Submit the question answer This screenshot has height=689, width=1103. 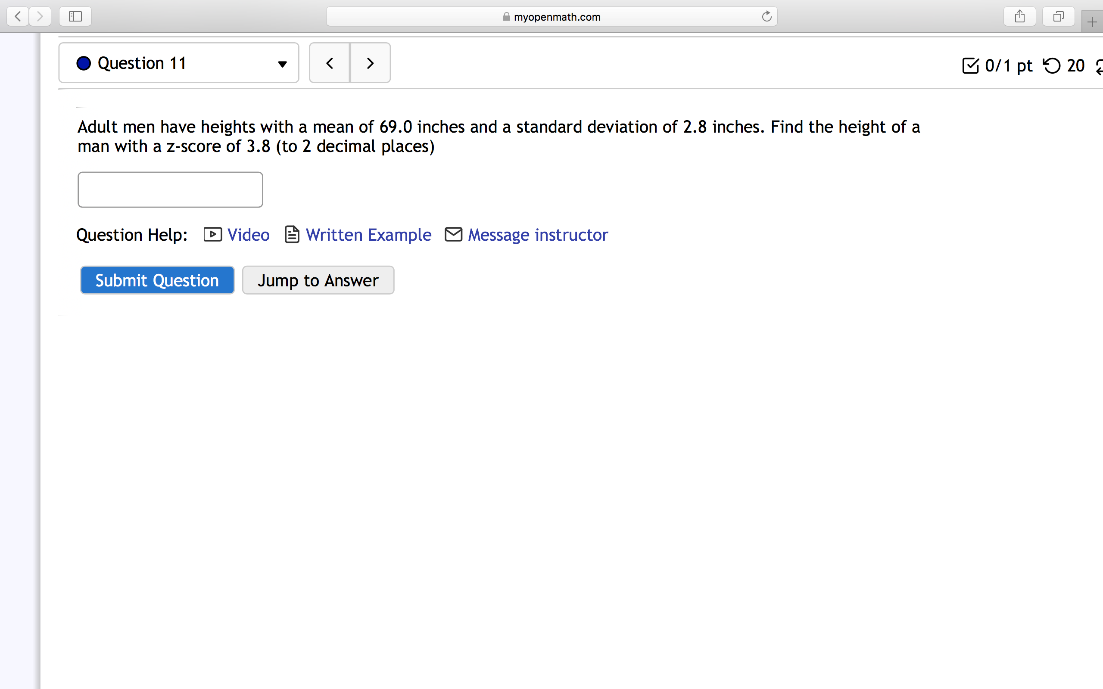[157, 280]
